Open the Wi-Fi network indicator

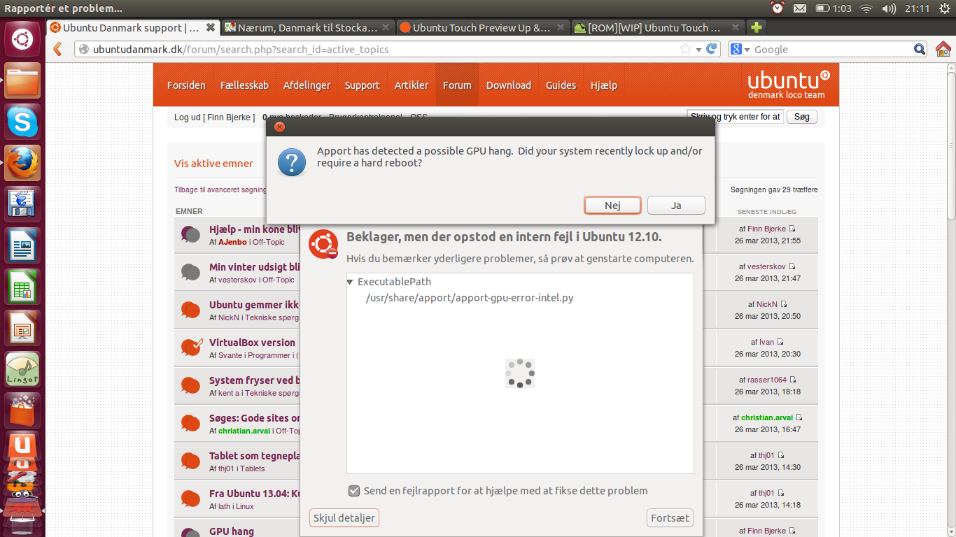[866, 8]
